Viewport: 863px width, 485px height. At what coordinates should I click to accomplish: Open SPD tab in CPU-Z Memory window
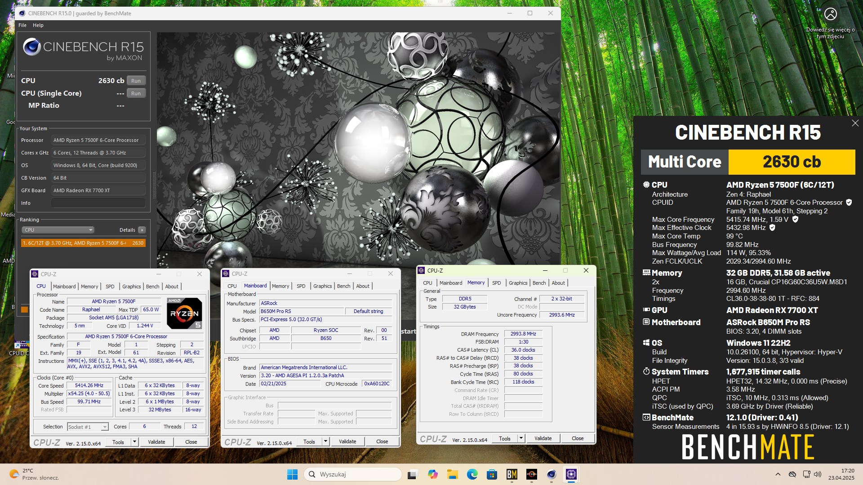496,283
